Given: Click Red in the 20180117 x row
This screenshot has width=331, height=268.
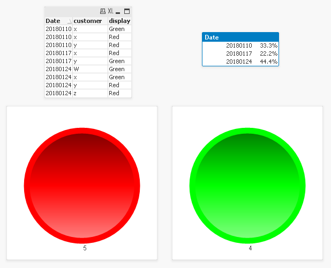Looking at the screenshot, I should click(119, 53).
